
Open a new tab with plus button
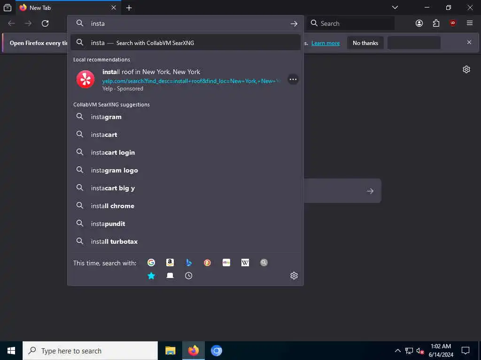(129, 8)
